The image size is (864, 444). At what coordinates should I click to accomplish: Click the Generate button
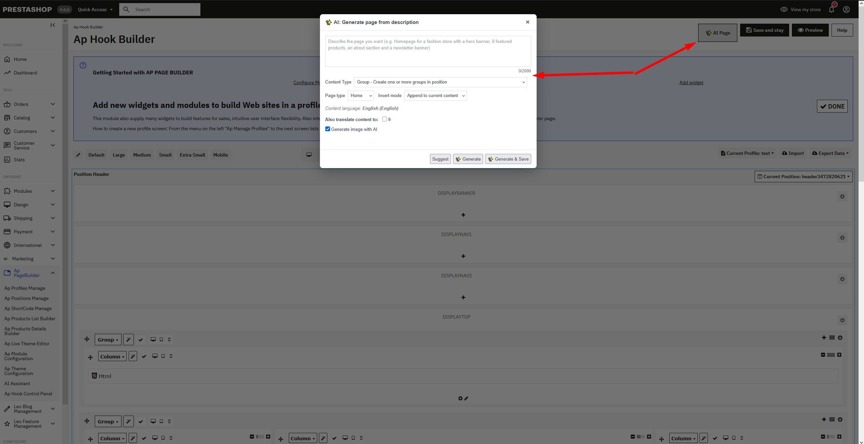pos(468,159)
